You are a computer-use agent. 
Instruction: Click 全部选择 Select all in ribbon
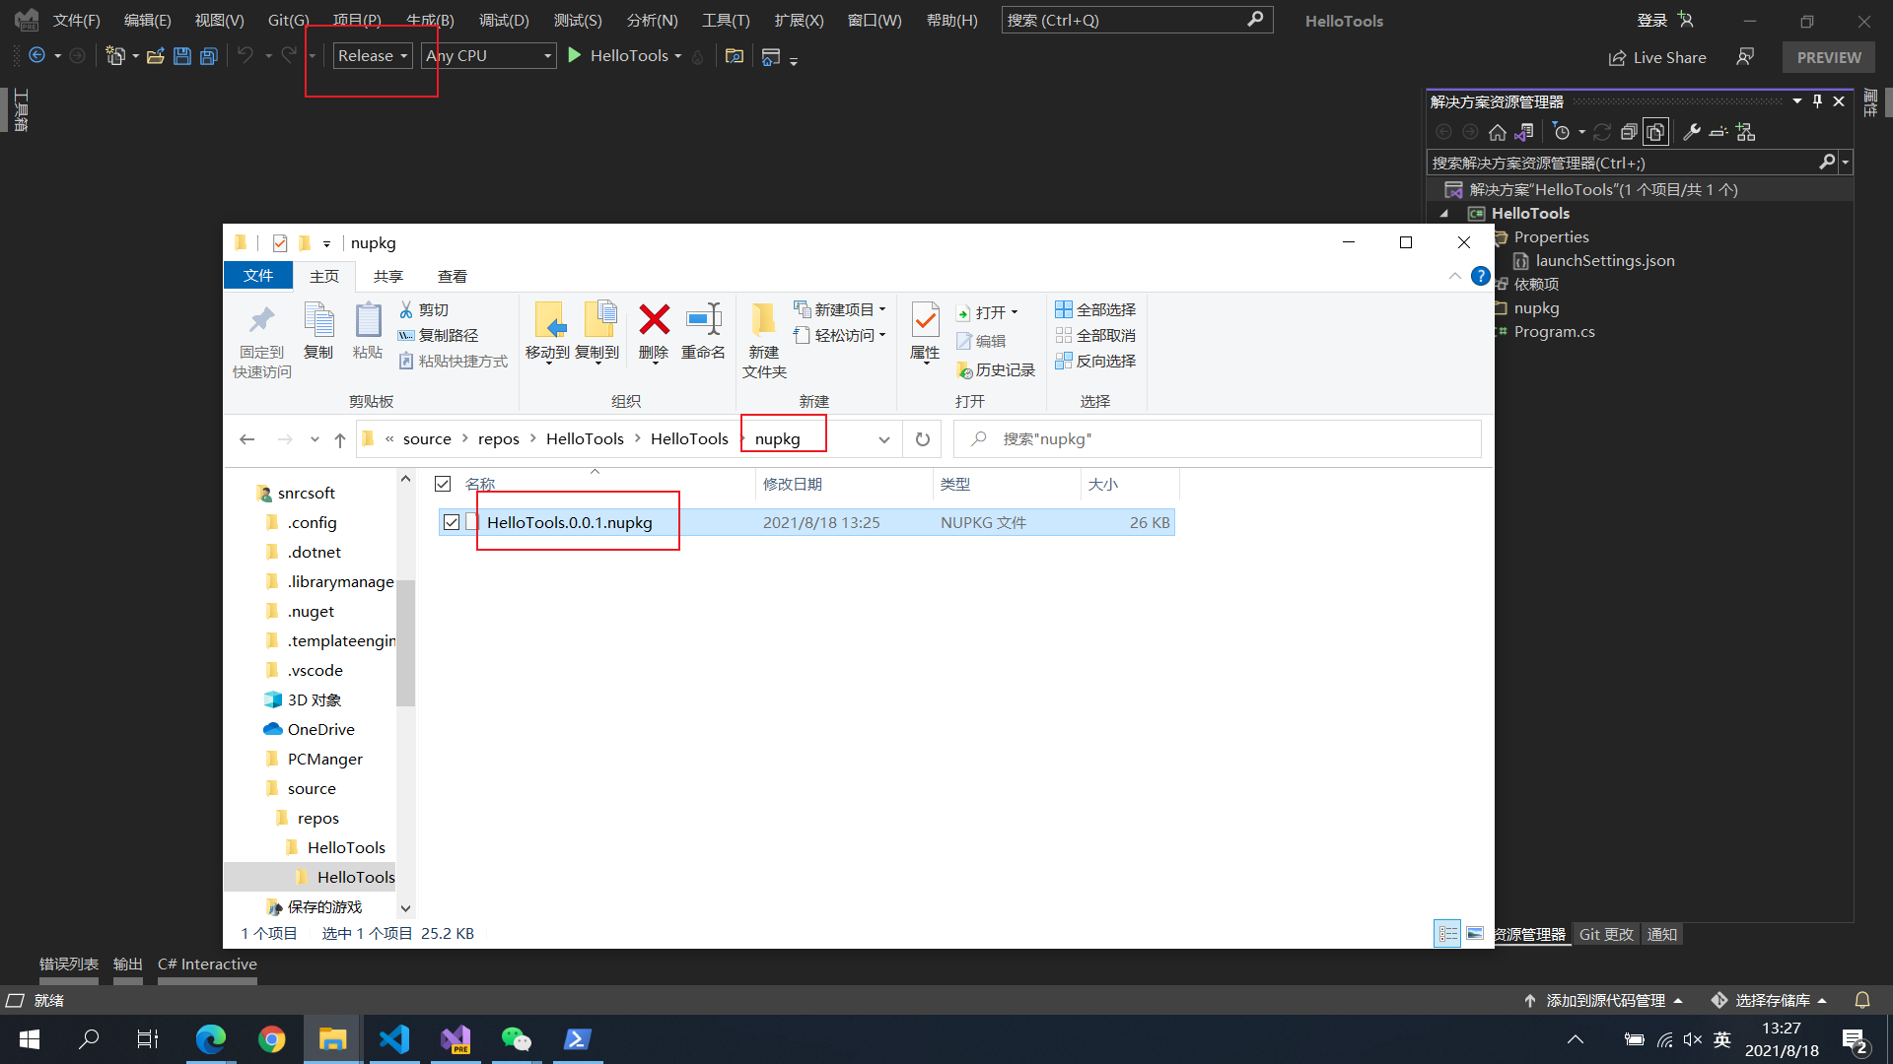(1095, 309)
